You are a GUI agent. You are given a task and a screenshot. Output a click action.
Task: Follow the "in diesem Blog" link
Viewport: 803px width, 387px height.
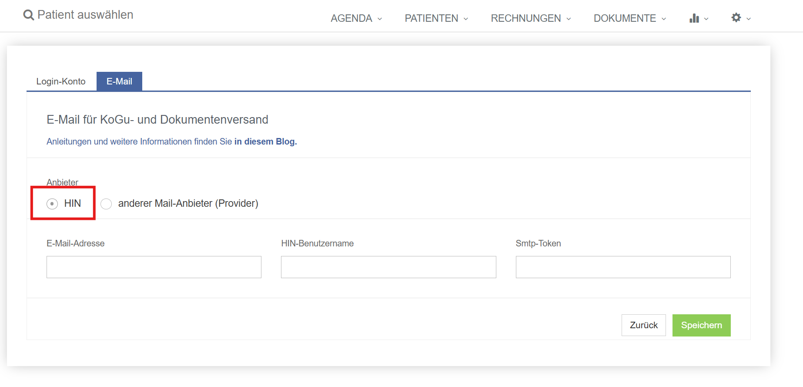tap(265, 141)
